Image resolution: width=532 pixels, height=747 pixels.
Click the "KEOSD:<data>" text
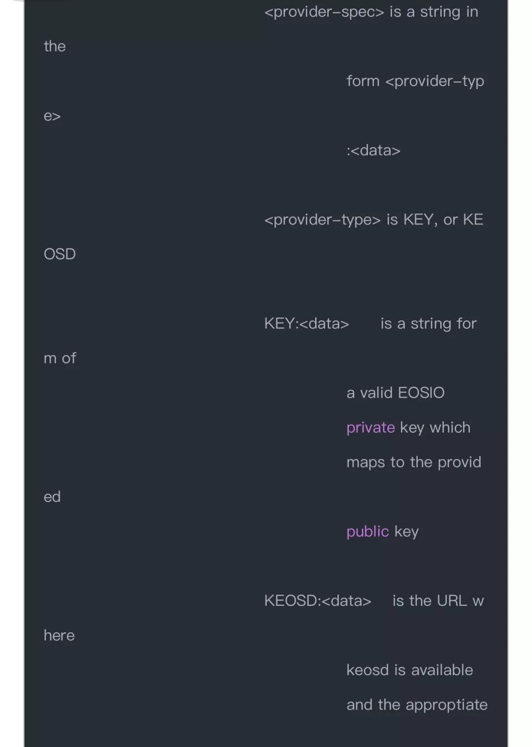tap(318, 601)
